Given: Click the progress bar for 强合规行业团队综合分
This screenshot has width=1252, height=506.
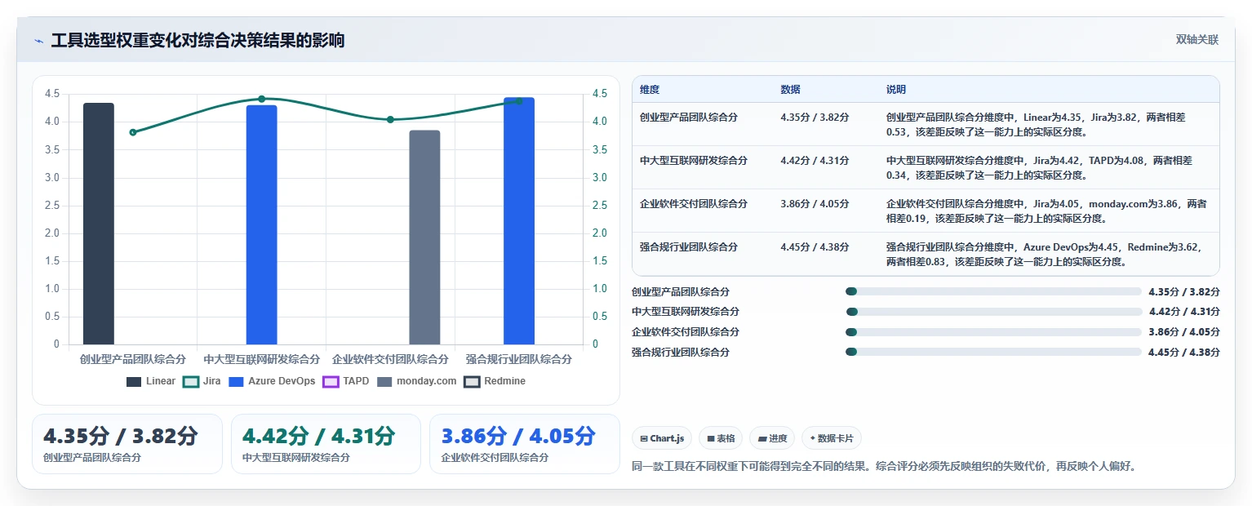Looking at the screenshot, I should pos(993,352).
